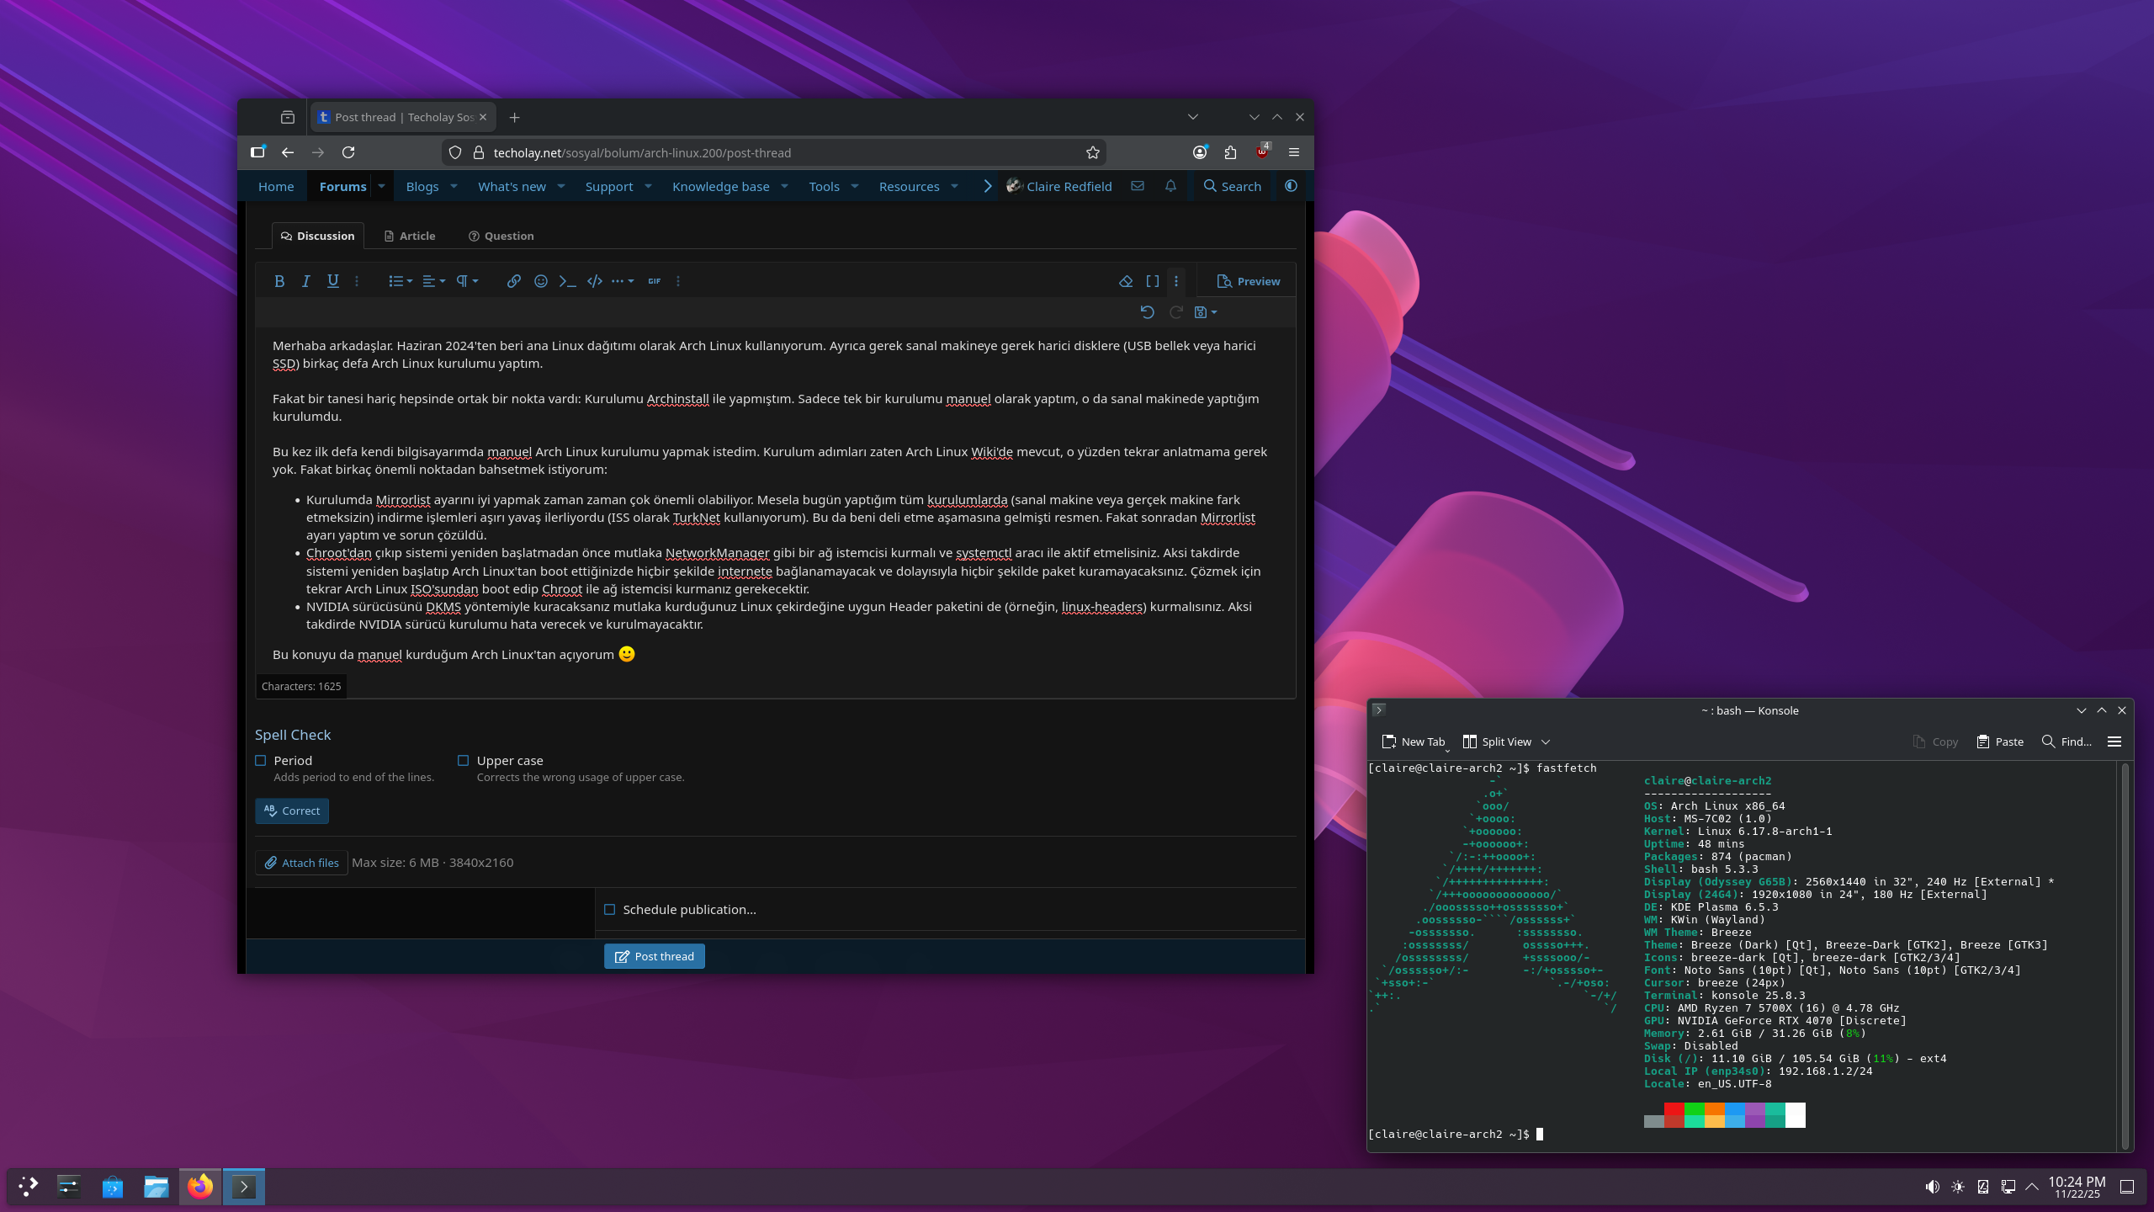Screen dimensions: 2154x1212
Task: Open Konsole hamburger menu
Action: pos(2114,742)
